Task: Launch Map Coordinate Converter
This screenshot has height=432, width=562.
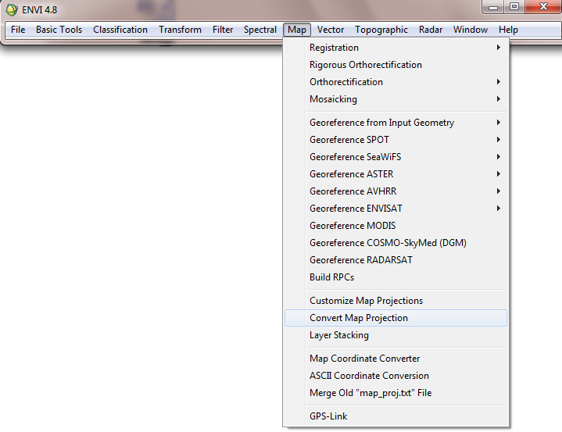Action: pos(396,359)
